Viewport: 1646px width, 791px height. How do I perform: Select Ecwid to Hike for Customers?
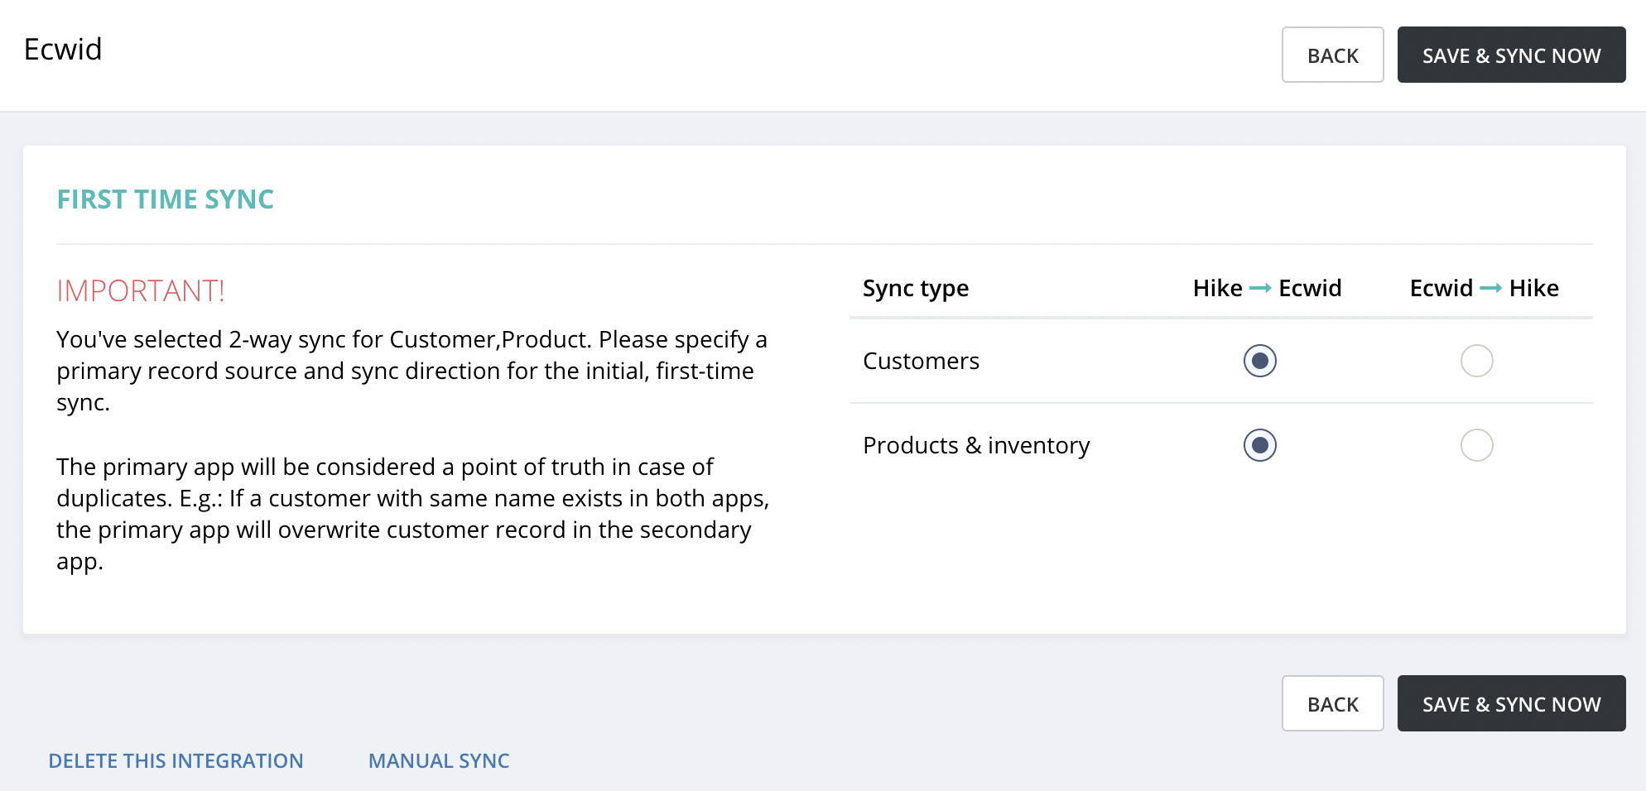(1476, 361)
